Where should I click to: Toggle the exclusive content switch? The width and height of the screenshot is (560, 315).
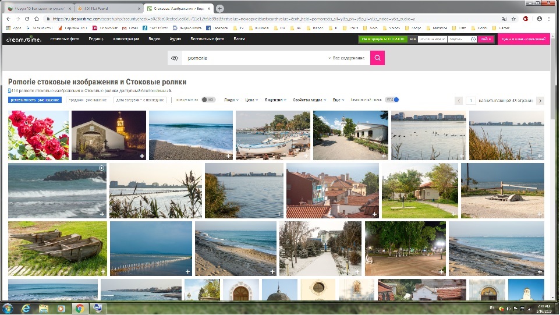[x=208, y=100]
